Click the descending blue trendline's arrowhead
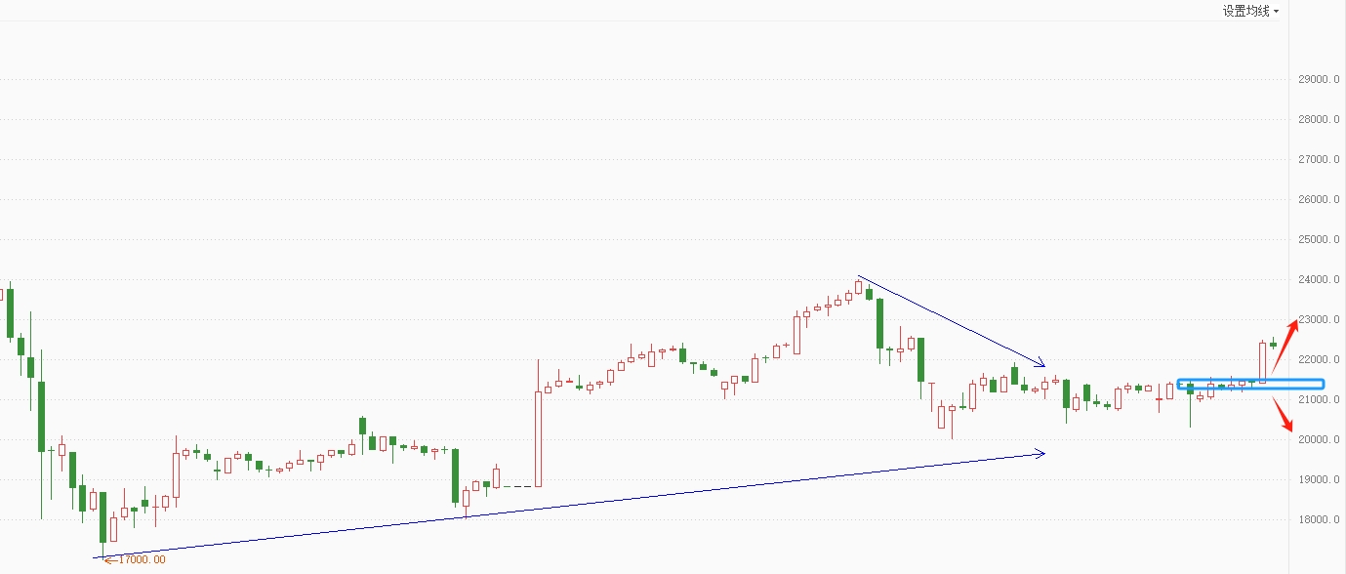1346x574 pixels. tap(1041, 363)
